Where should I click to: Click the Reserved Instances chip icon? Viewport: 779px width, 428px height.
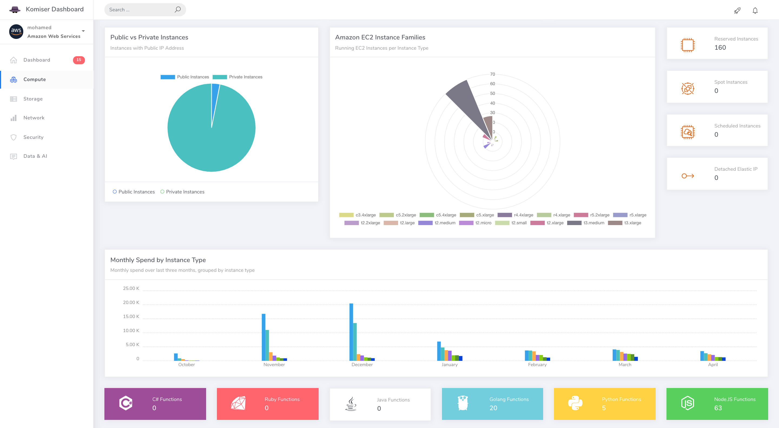point(687,45)
